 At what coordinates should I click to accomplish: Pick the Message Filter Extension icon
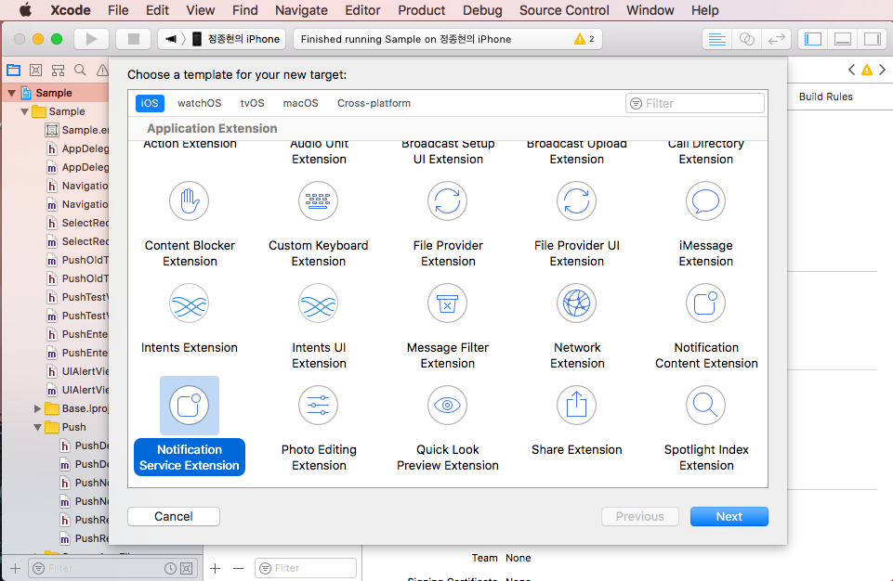448,303
